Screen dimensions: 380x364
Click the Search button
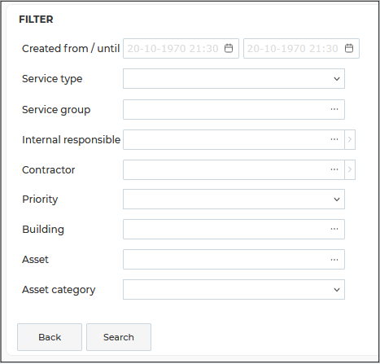point(119,337)
